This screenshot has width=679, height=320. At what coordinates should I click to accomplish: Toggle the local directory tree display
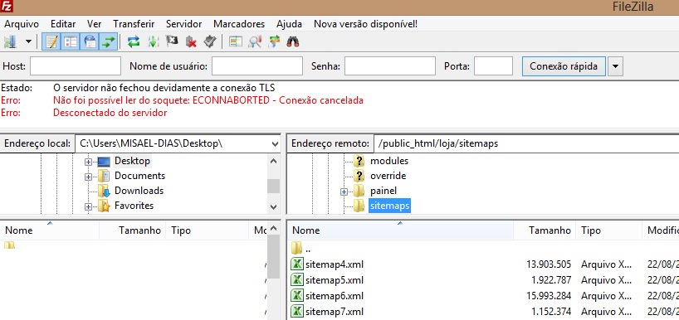click(x=71, y=42)
